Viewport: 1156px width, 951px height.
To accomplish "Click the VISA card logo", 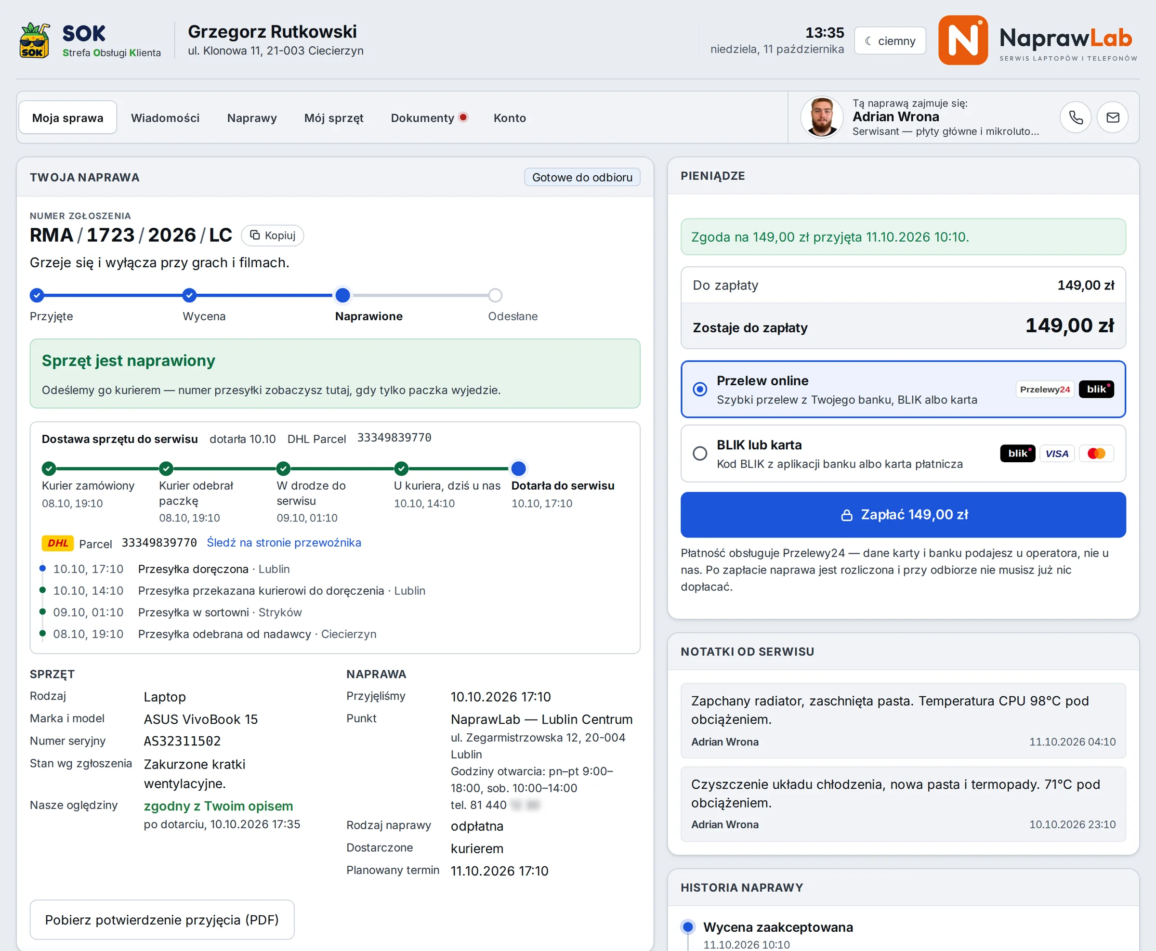I will coord(1056,454).
